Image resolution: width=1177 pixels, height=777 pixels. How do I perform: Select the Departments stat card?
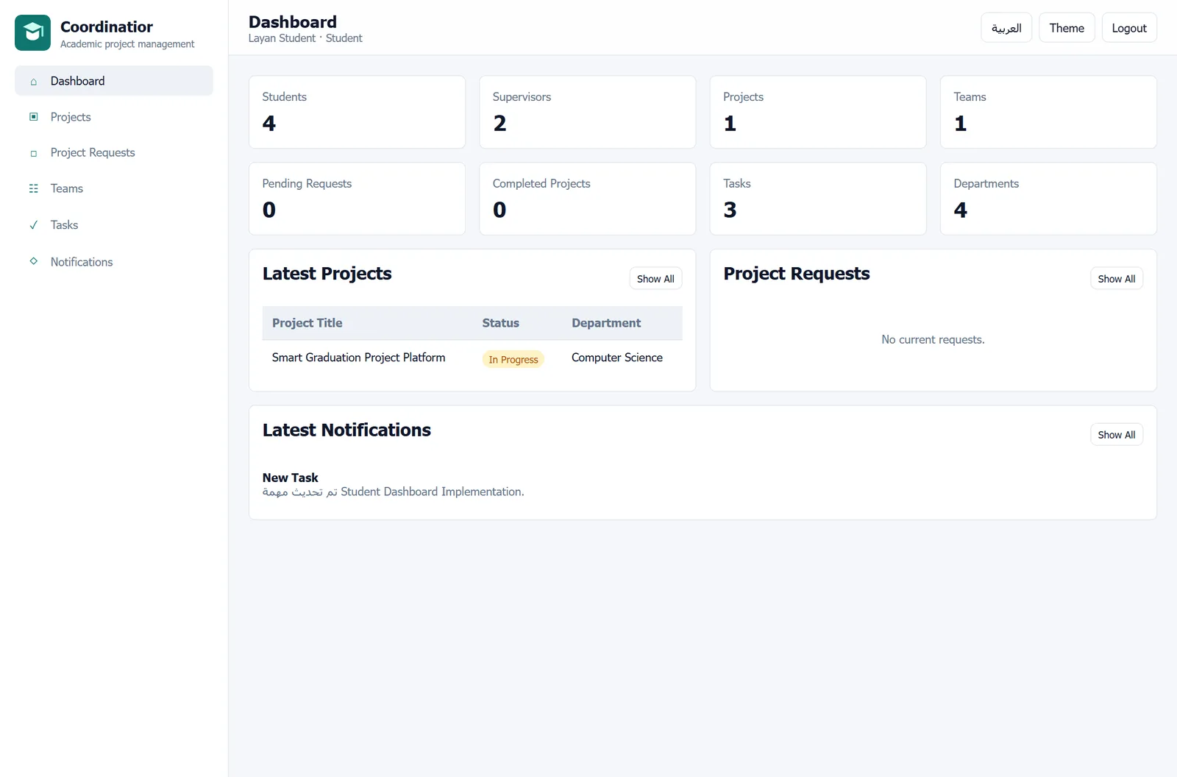click(1048, 199)
